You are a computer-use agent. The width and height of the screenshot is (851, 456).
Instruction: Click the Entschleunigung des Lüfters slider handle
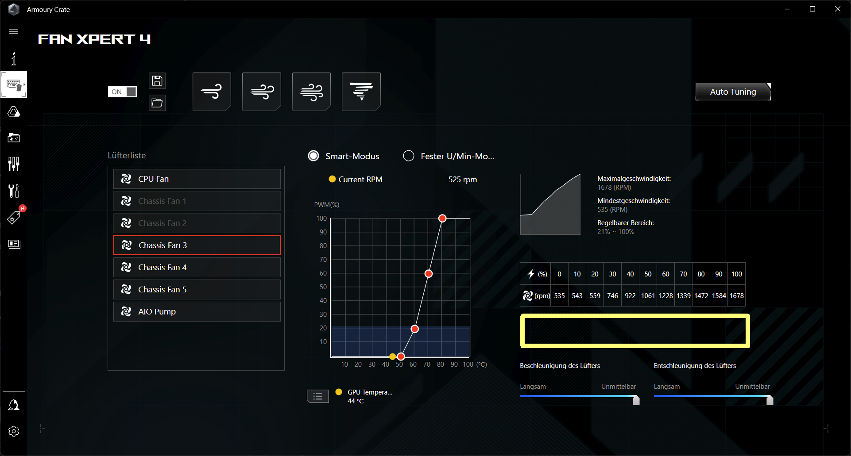(x=770, y=400)
